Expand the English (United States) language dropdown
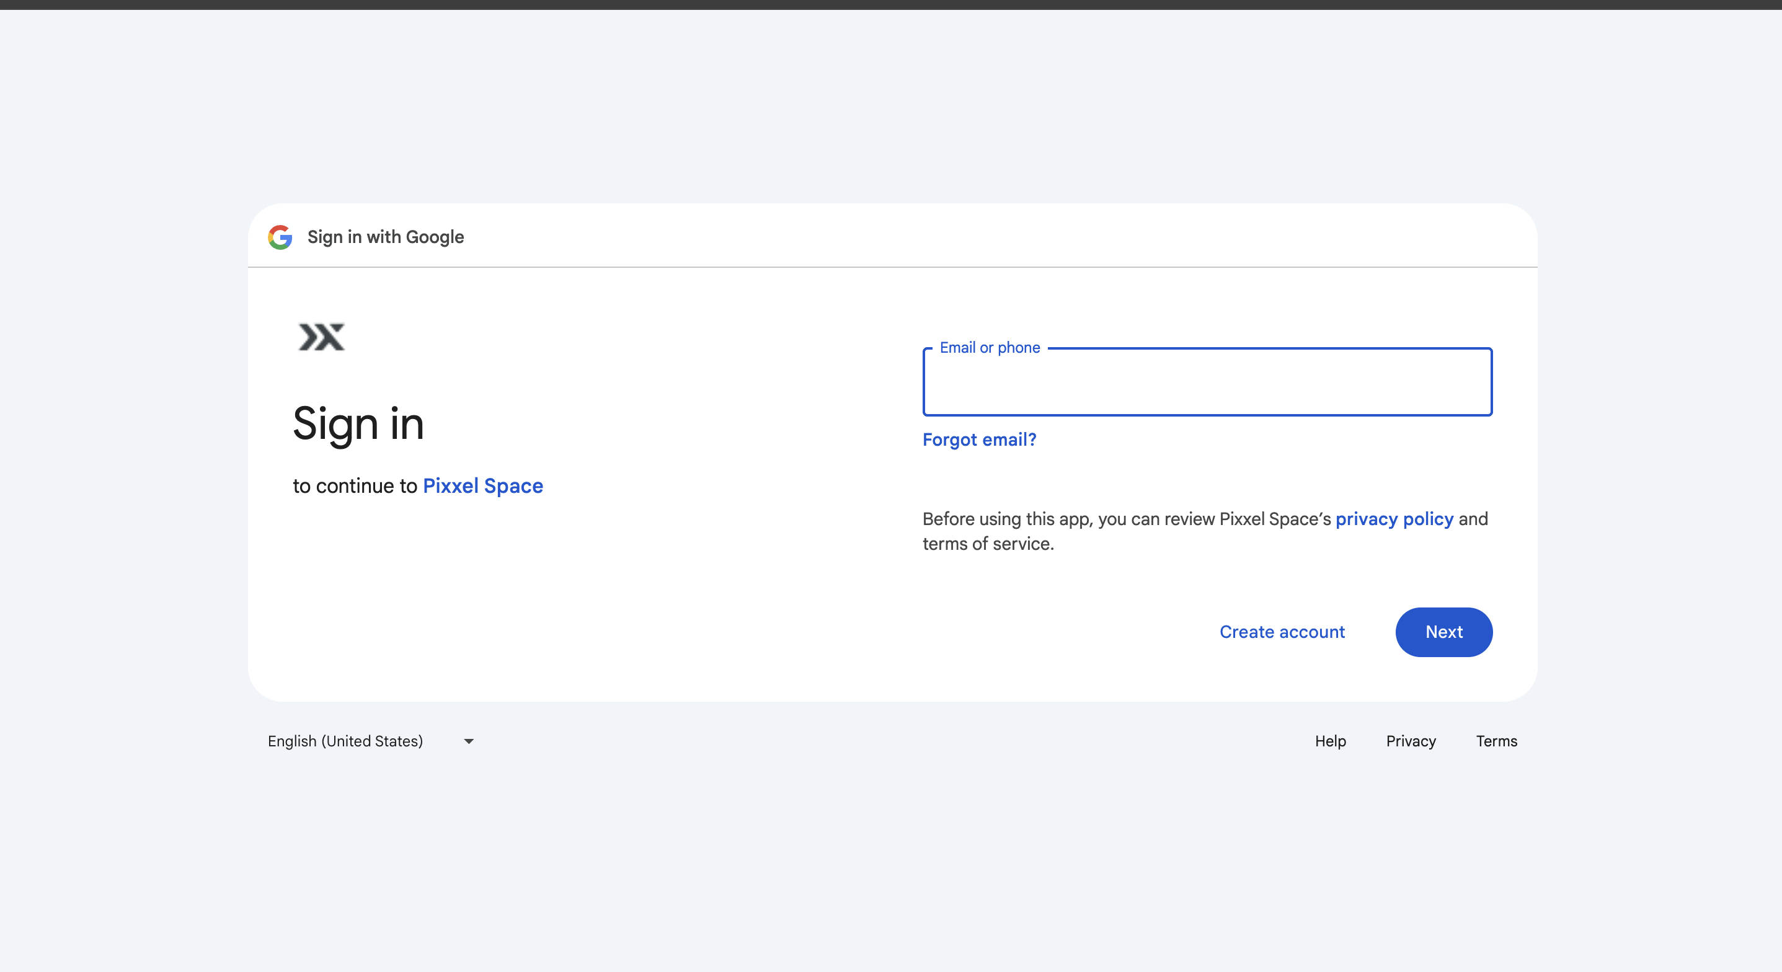 point(371,741)
